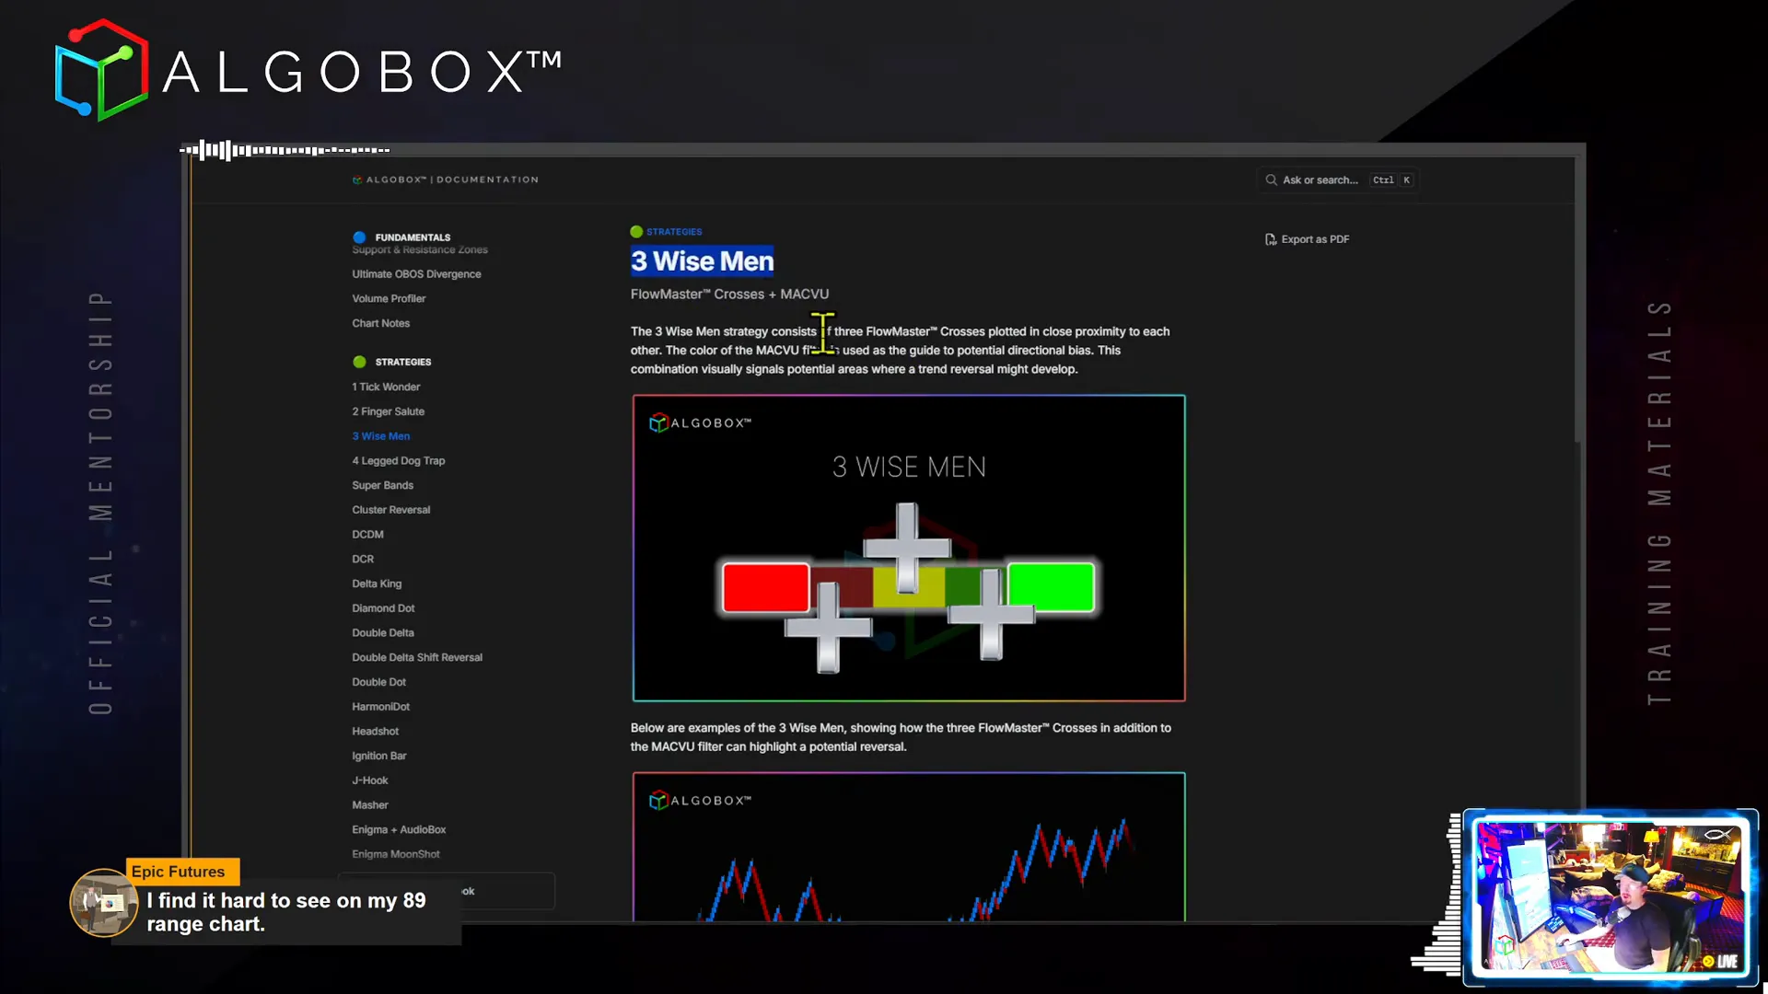Click the webcam live feed thumbnail

pyautogui.click(x=1610, y=897)
